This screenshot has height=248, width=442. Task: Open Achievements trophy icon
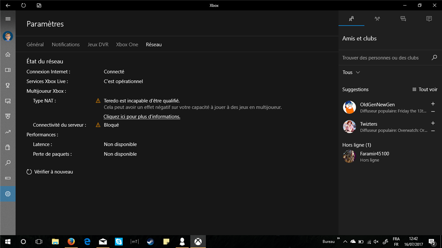coord(8,85)
